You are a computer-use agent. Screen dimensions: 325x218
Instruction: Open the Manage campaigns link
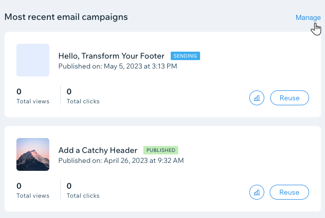click(x=308, y=17)
